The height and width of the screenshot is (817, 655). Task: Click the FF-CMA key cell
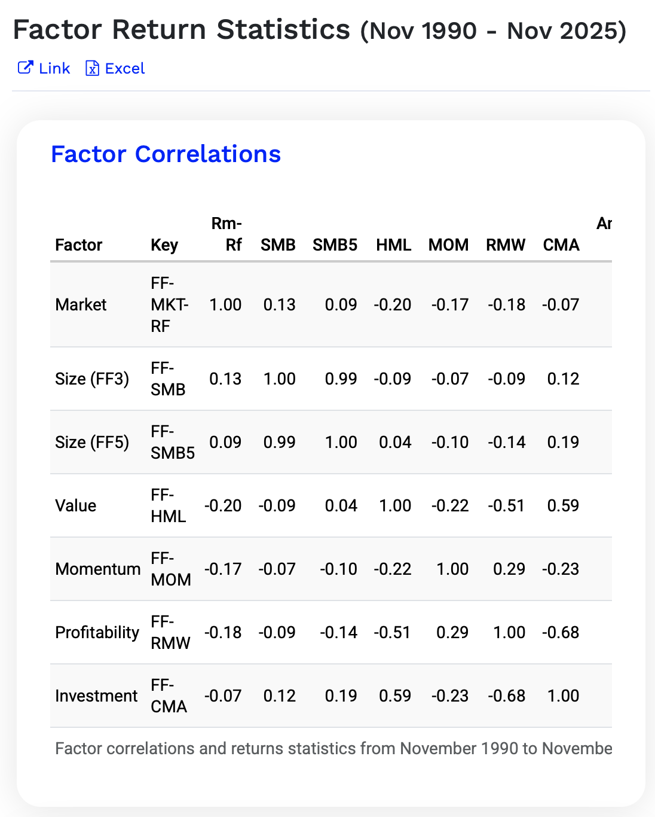(x=169, y=696)
